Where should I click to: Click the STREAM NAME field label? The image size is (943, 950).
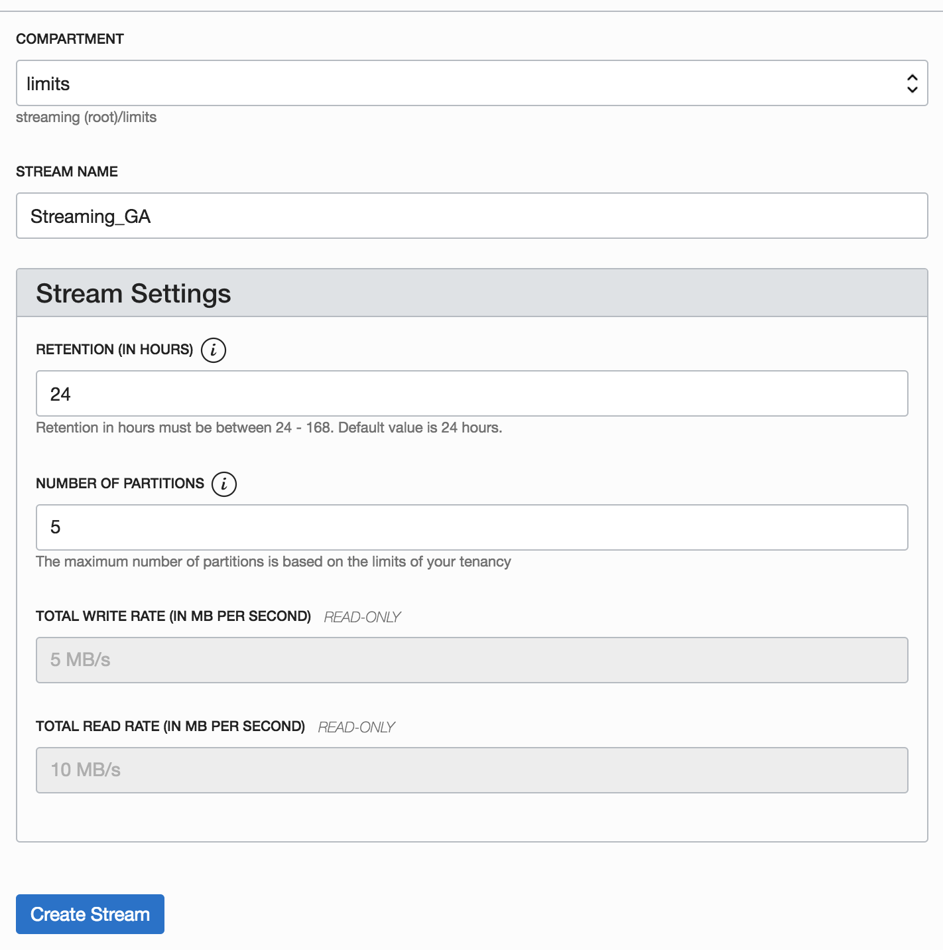pyautogui.click(x=67, y=172)
